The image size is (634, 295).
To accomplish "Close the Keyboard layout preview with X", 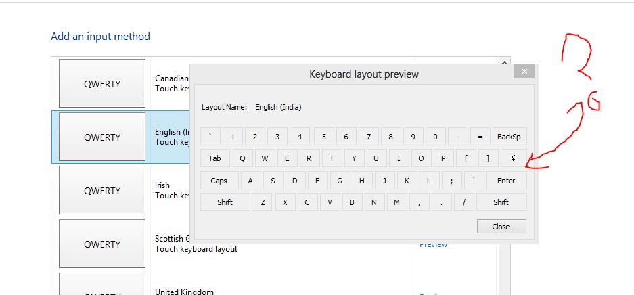I will coord(524,72).
